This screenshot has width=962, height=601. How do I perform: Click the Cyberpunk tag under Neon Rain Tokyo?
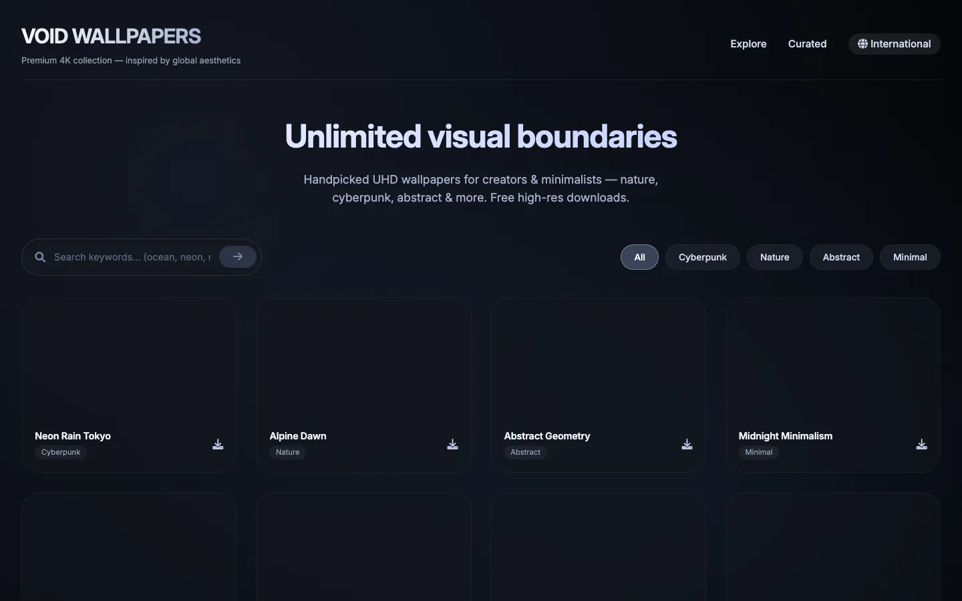(61, 452)
